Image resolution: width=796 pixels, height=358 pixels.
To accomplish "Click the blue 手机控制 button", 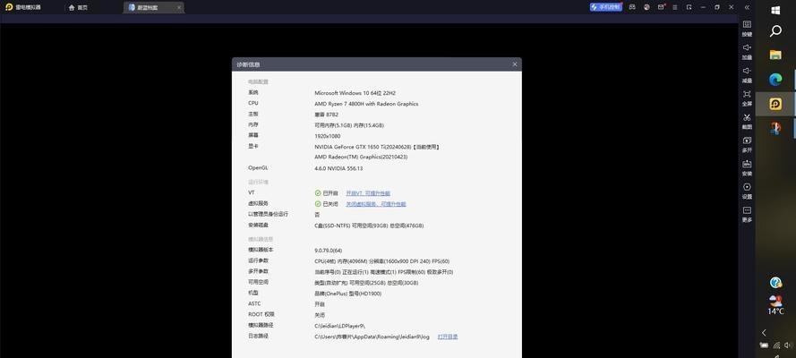I will pos(605,7).
